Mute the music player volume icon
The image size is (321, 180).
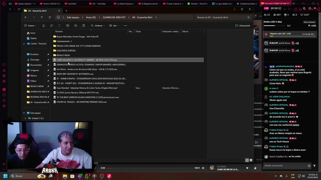tap(203, 168)
